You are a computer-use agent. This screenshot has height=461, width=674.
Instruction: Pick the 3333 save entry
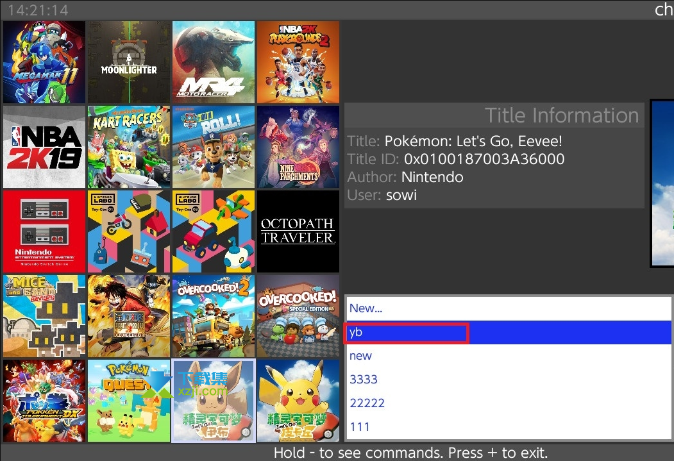(509, 380)
